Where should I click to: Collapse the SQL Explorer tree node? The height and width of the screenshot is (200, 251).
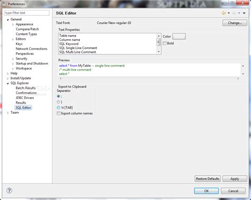pyautogui.click(x=7, y=83)
